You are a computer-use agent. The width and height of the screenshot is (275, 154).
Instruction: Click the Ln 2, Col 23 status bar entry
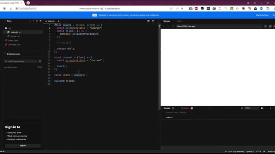pos(235,151)
